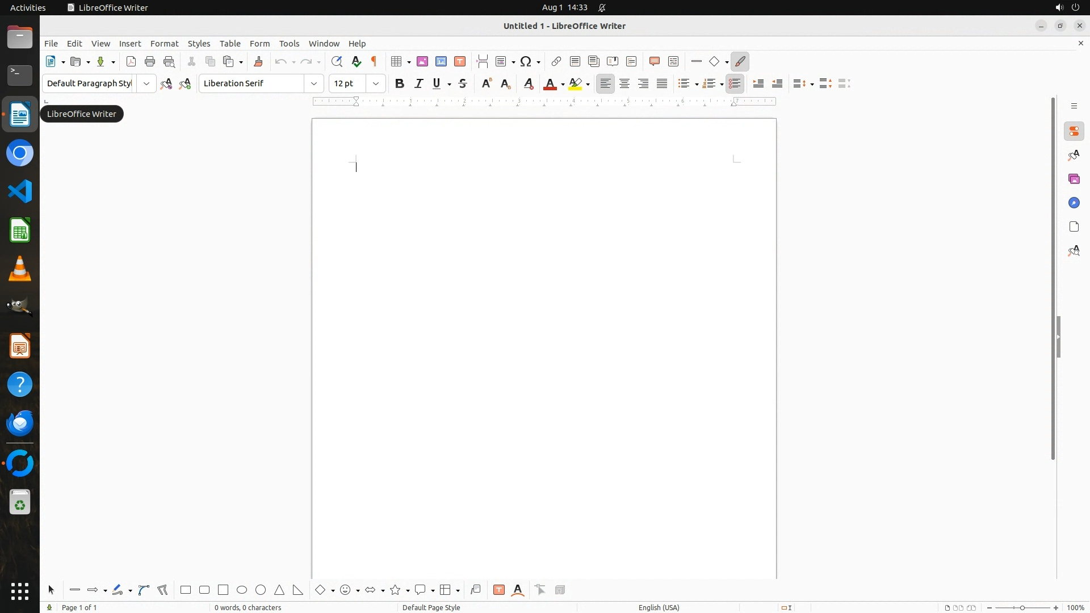Click English (USA) language in status bar
Image resolution: width=1090 pixels, height=613 pixels.
[x=659, y=607]
